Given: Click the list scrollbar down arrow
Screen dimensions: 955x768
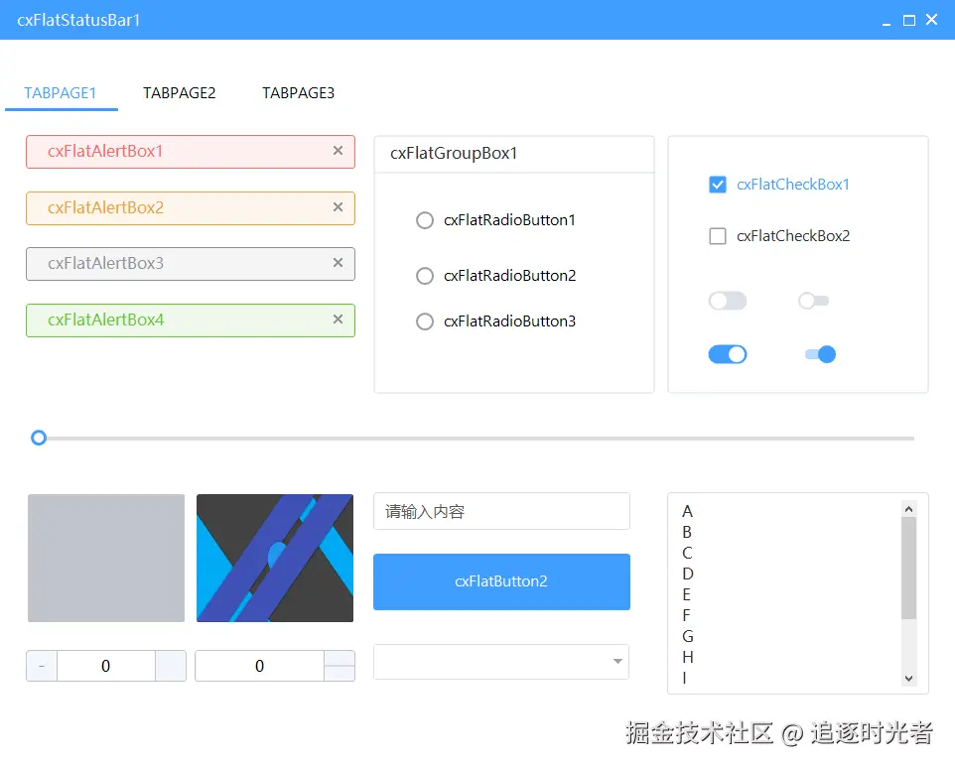Looking at the screenshot, I should tap(908, 679).
